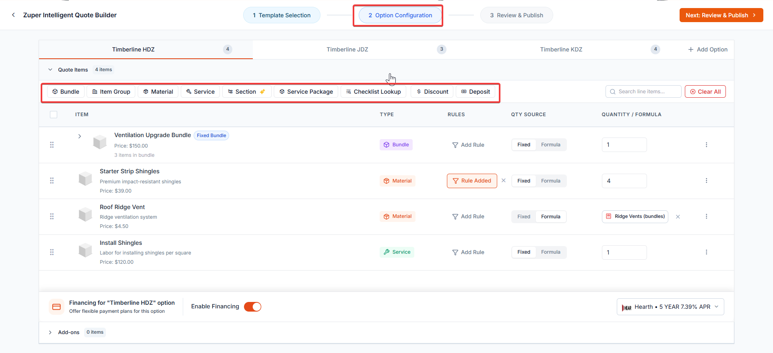The width and height of the screenshot is (773, 353).
Task: Set Roof Ridge Vent source to Fixed
Action: pos(524,216)
